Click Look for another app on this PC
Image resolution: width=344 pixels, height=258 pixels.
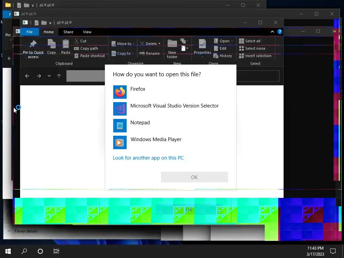coord(148,158)
